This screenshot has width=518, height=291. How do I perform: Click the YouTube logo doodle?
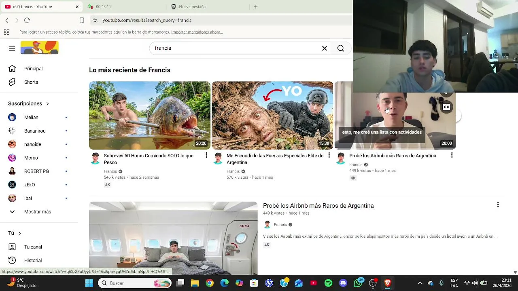40,48
